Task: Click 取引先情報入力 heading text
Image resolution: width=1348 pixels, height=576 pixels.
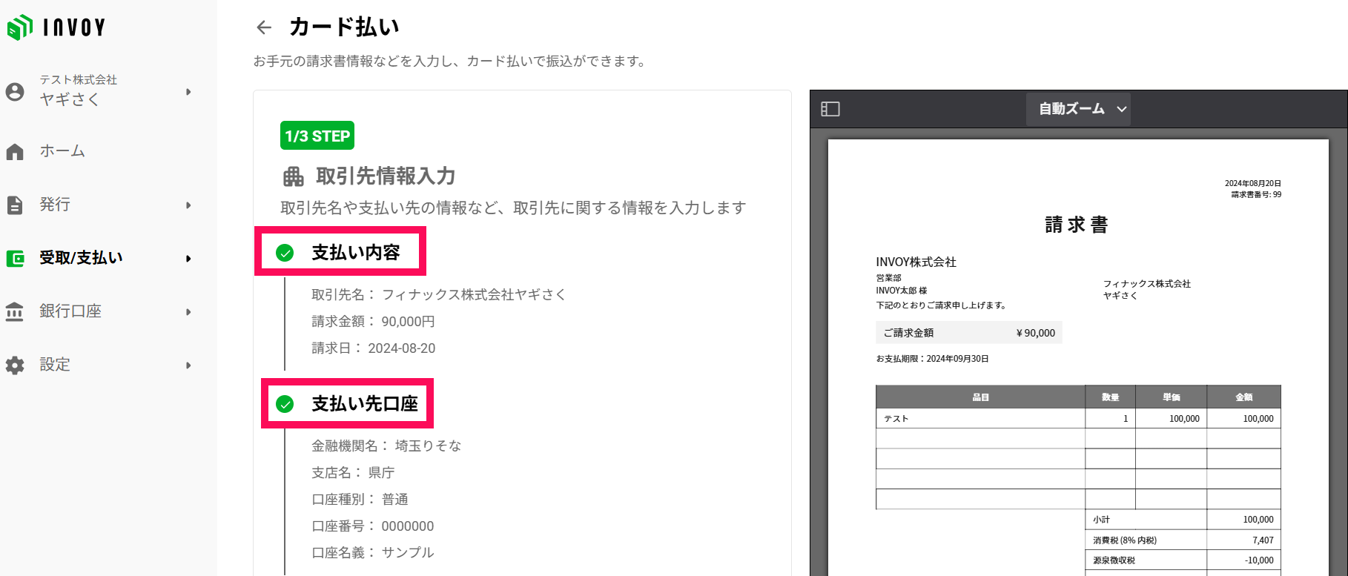Action: pyautogui.click(x=386, y=176)
